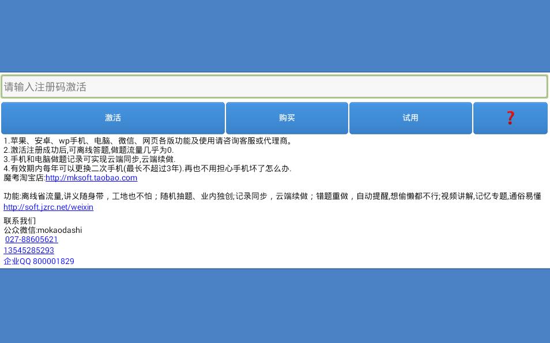Tap the 购买 purchase button
Image resolution: width=550 pixels, height=343 pixels.
tap(287, 118)
